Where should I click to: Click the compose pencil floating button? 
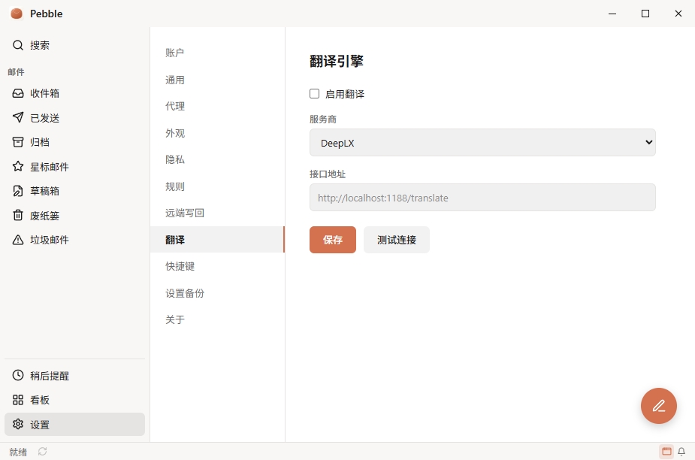(x=659, y=406)
